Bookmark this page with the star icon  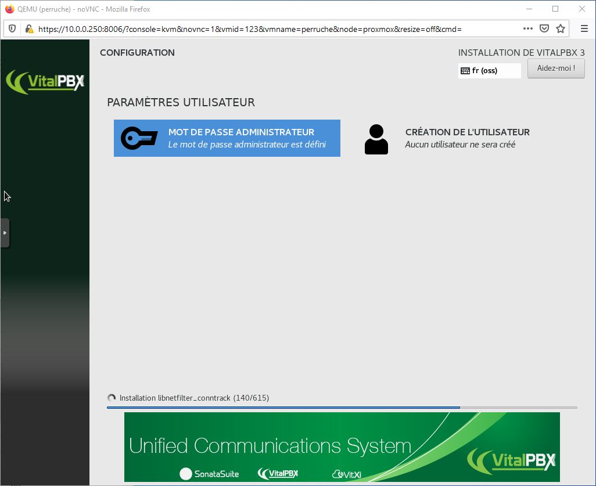(x=561, y=28)
